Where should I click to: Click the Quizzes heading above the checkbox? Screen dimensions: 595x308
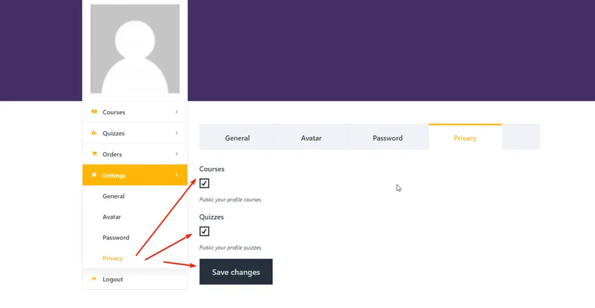point(211,217)
